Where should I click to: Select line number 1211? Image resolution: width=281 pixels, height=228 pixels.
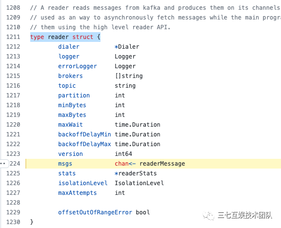tap(13, 37)
